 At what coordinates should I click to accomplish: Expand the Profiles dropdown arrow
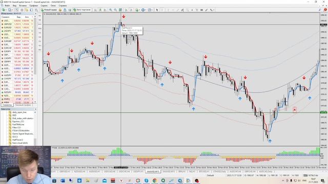(x=12, y=10)
